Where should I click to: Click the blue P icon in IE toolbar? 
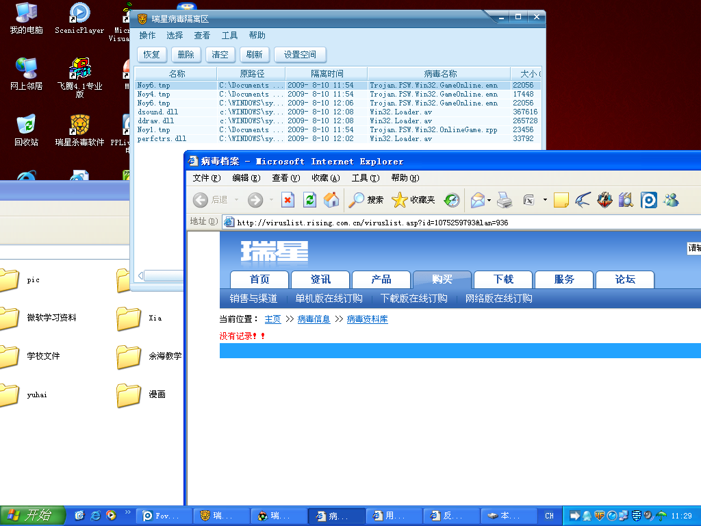[x=648, y=200]
